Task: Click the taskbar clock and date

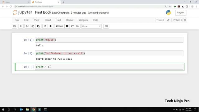Action: click(x=188, y=110)
